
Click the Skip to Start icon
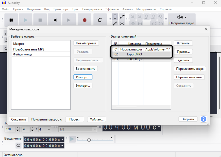(x=54, y=20)
